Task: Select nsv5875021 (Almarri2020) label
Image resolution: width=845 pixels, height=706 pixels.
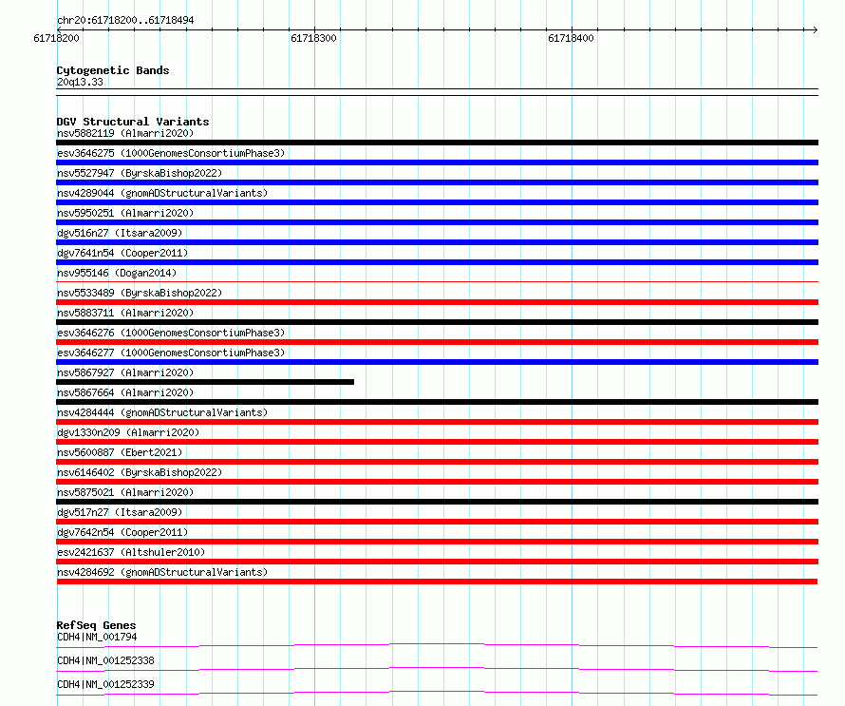Action: [125, 492]
